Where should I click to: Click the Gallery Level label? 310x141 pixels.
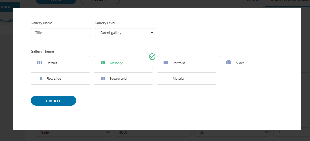(105, 23)
